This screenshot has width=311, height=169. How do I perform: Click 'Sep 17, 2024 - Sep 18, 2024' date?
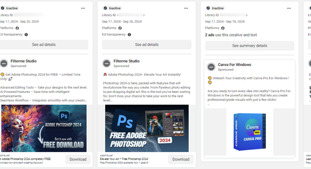point(225,21)
